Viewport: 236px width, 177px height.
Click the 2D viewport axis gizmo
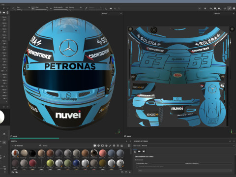233,131
